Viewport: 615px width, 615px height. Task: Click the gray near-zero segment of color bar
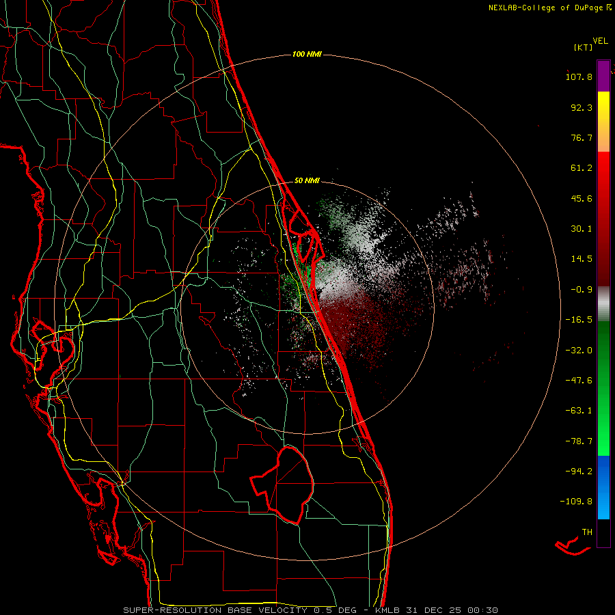[603, 303]
